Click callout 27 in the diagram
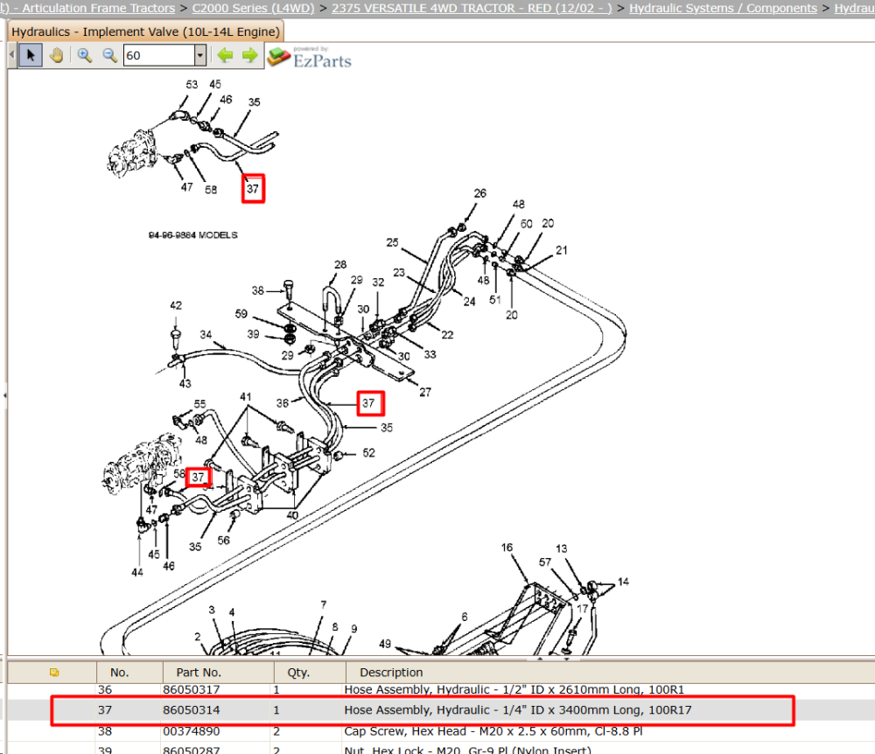The width and height of the screenshot is (875, 754). point(425,392)
